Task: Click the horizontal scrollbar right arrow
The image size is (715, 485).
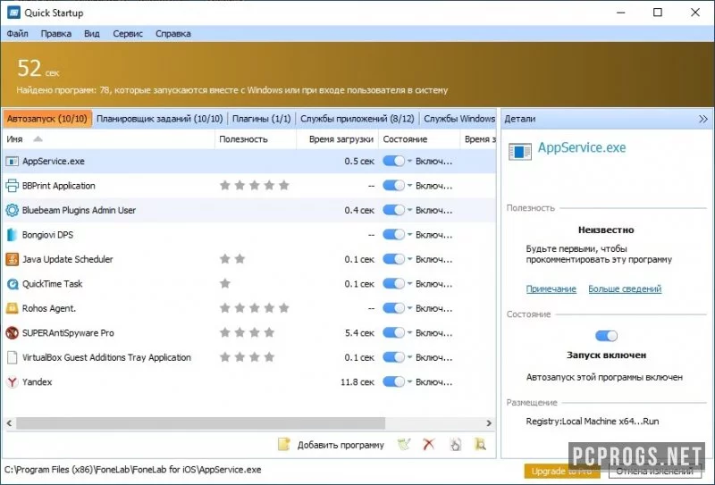Action: tap(489, 423)
